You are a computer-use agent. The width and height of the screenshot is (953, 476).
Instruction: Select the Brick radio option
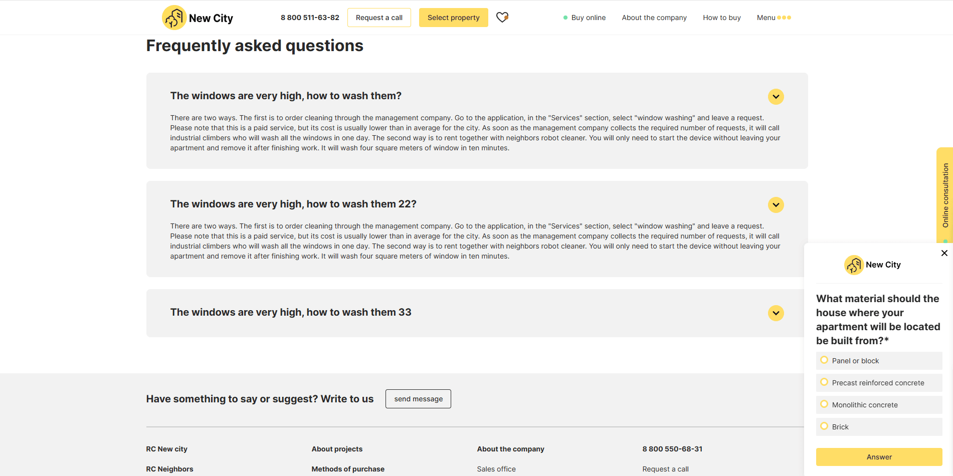pyautogui.click(x=824, y=426)
